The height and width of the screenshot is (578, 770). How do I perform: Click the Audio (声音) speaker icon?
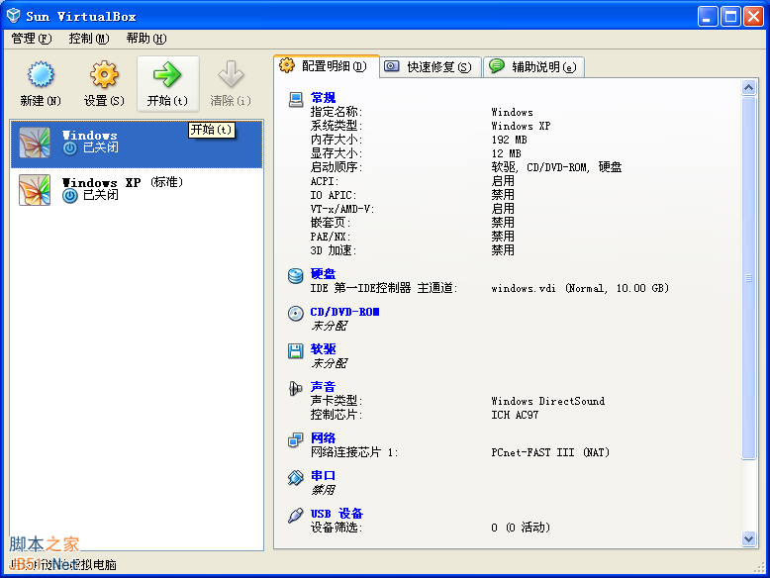(x=296, y=388)
